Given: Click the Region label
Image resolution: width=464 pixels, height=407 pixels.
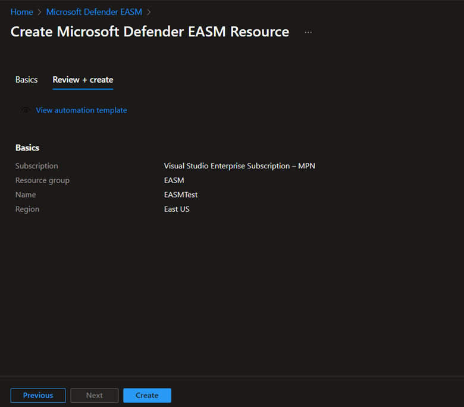Looking at the screenshot, I should pyautogui.click(x=27, y=209).
